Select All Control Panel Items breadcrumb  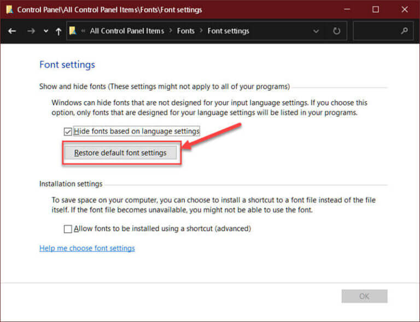coord(127,31)
